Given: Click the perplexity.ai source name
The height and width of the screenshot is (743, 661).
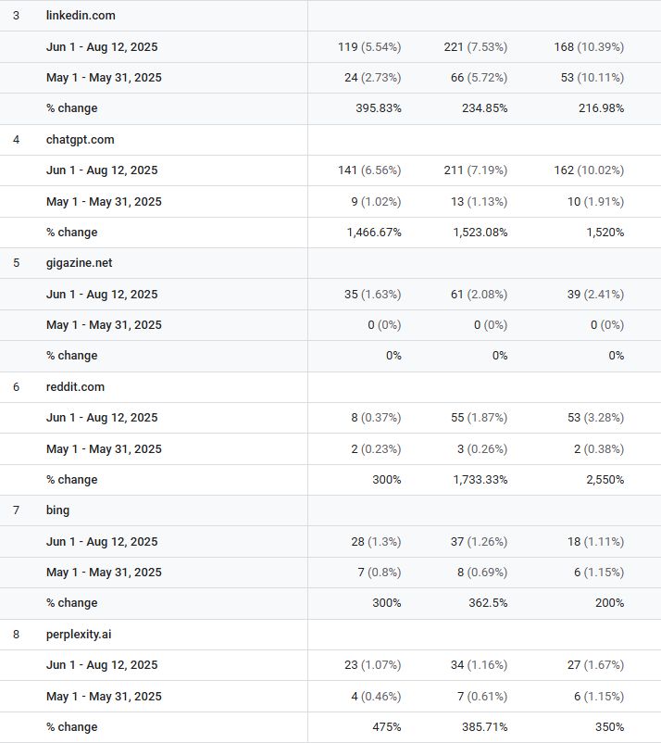Looking at the screenshot, I should pos(79,634).
